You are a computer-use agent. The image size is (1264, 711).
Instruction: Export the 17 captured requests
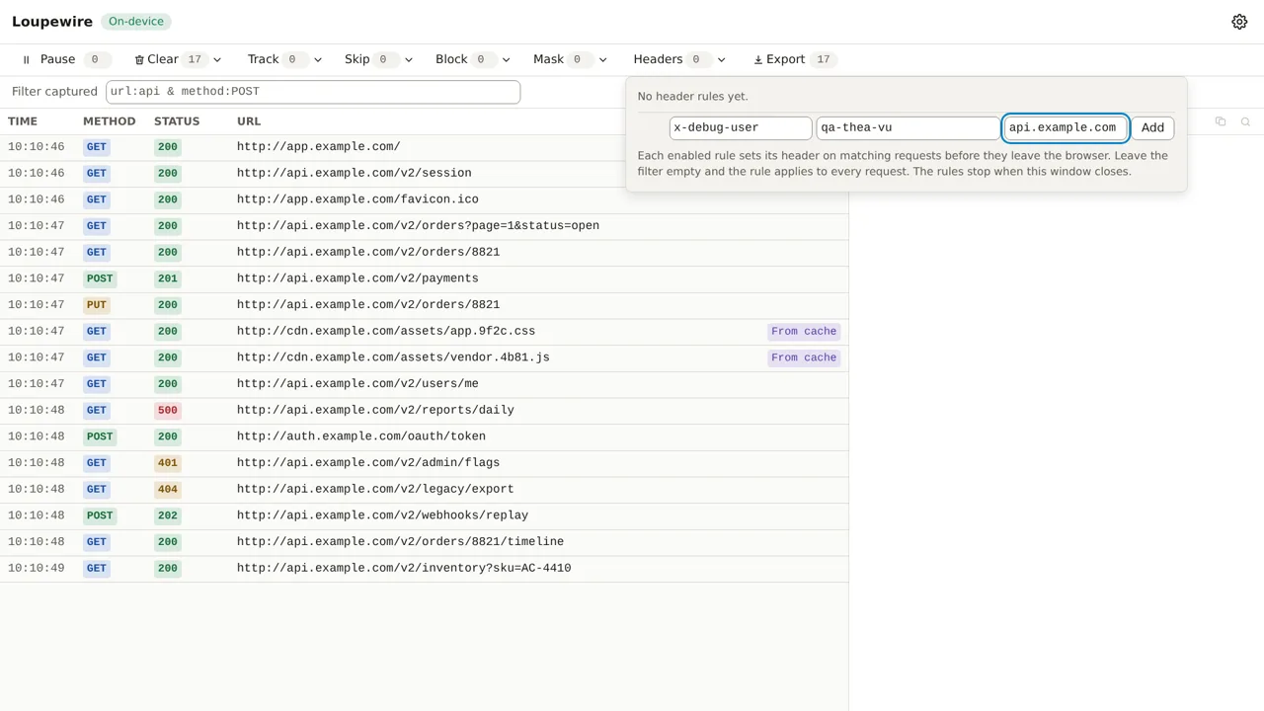coord(794,59)
